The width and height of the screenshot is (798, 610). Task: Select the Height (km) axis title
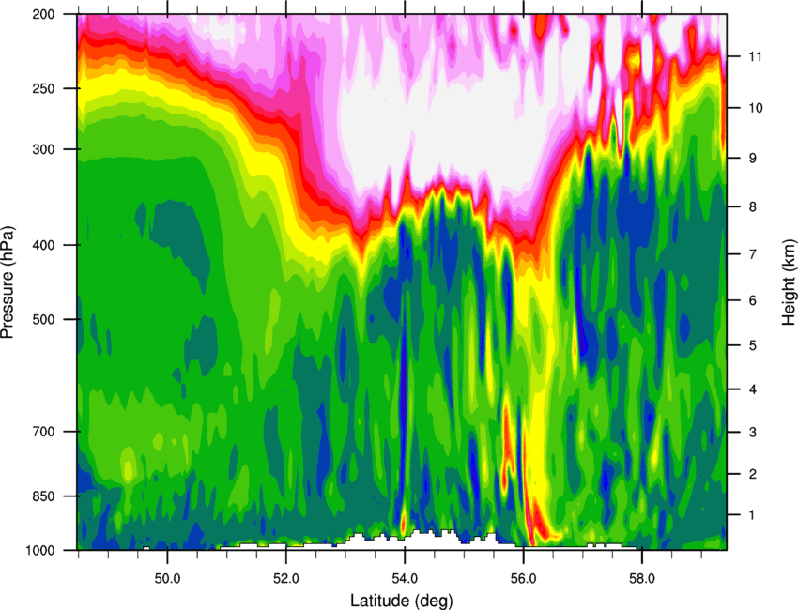789,282
